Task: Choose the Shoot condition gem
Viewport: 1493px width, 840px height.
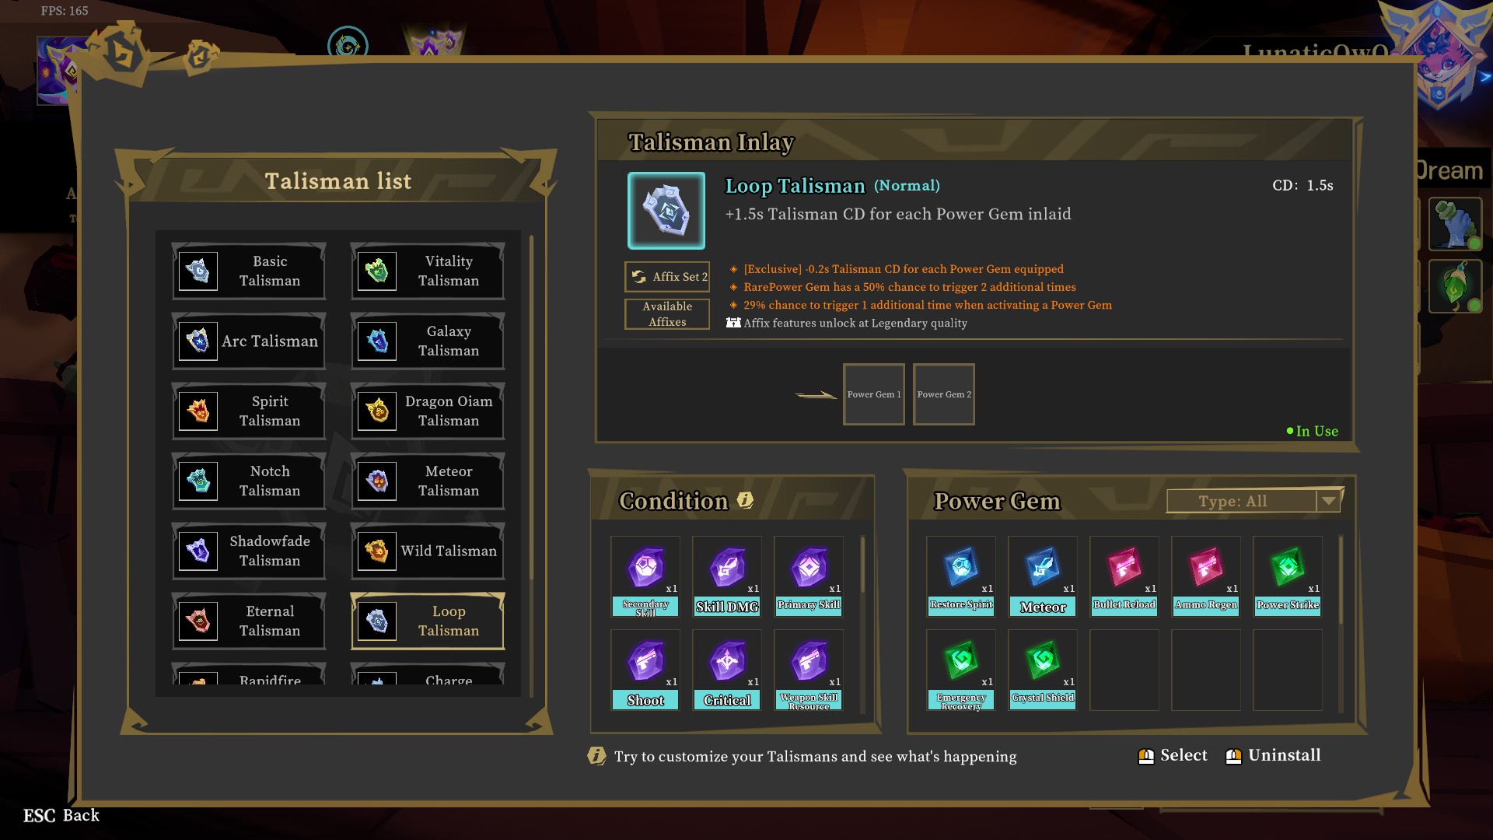Action: (645, 670)
